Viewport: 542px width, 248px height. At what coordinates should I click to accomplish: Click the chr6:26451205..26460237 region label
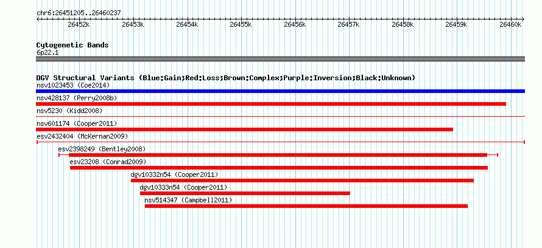(x=79, y=13)
